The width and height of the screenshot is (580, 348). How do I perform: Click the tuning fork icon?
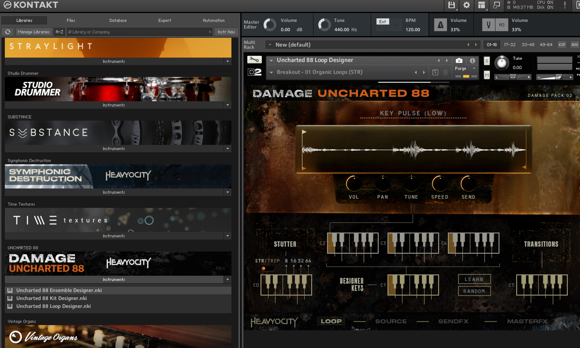[488, 25]
